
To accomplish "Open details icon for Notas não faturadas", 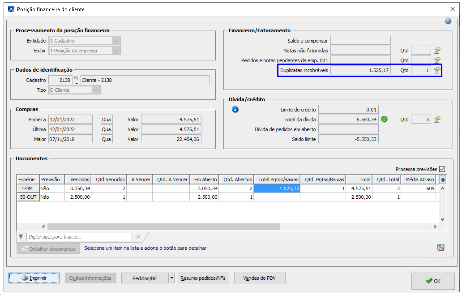I will (437, 51).
